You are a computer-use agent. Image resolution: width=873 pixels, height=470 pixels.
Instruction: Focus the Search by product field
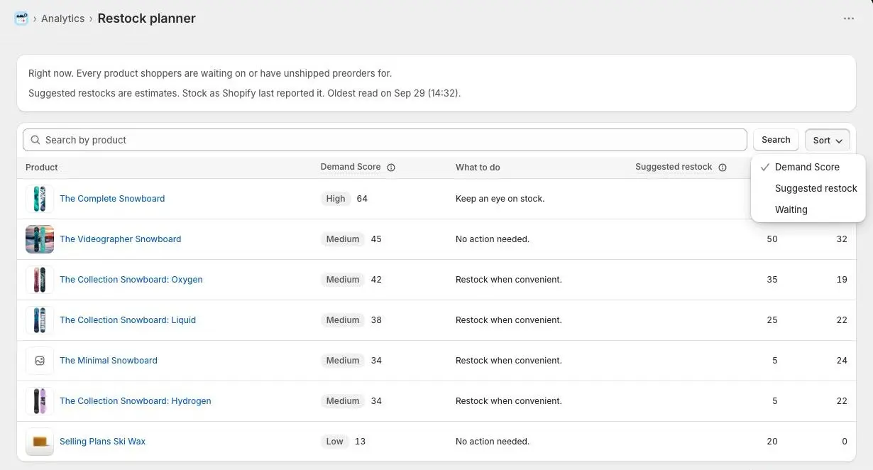tap(385, 140)
